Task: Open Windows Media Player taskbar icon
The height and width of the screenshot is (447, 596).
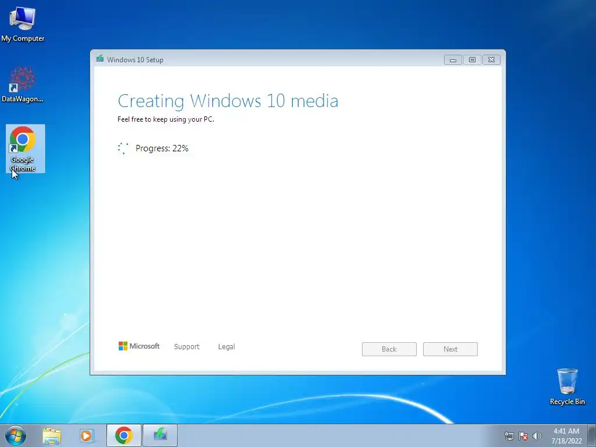Action: [x=87, y=435]
